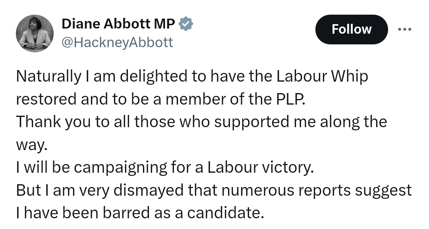The width and height of the screenshot is (429, 229).
Task: Click the words Labour Whip in the tweet
Action: (x=322, y=76)
